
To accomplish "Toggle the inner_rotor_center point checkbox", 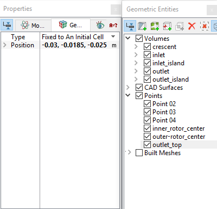I will (x=147, y=128).
